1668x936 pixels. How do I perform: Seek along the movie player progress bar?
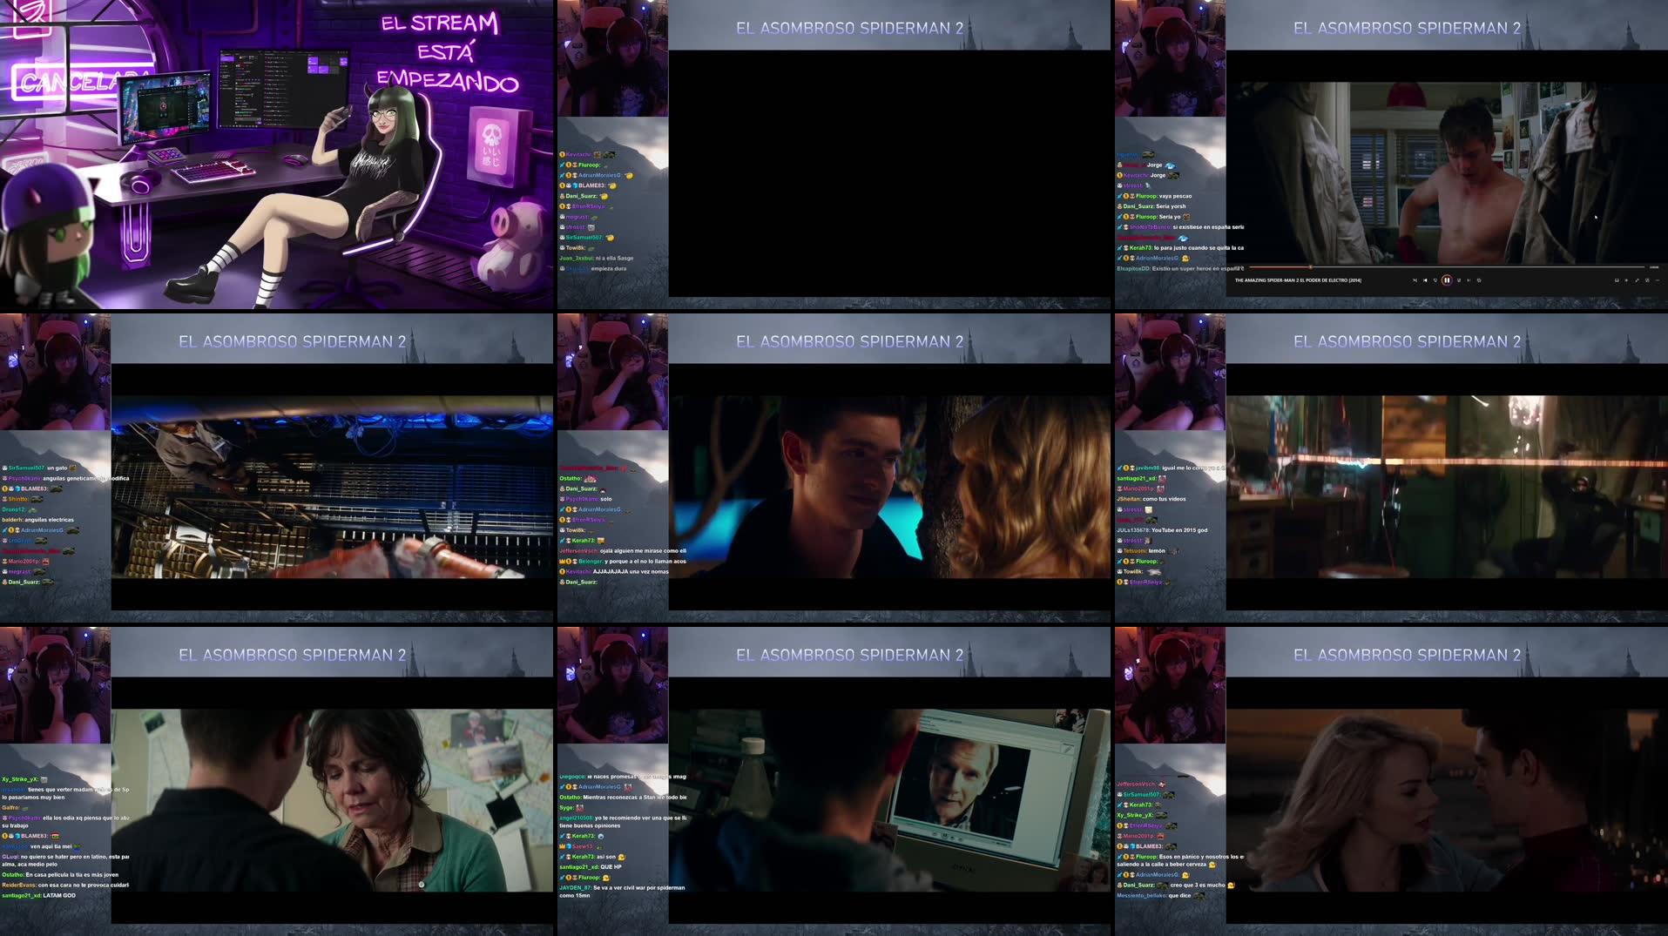[1446, 267]
